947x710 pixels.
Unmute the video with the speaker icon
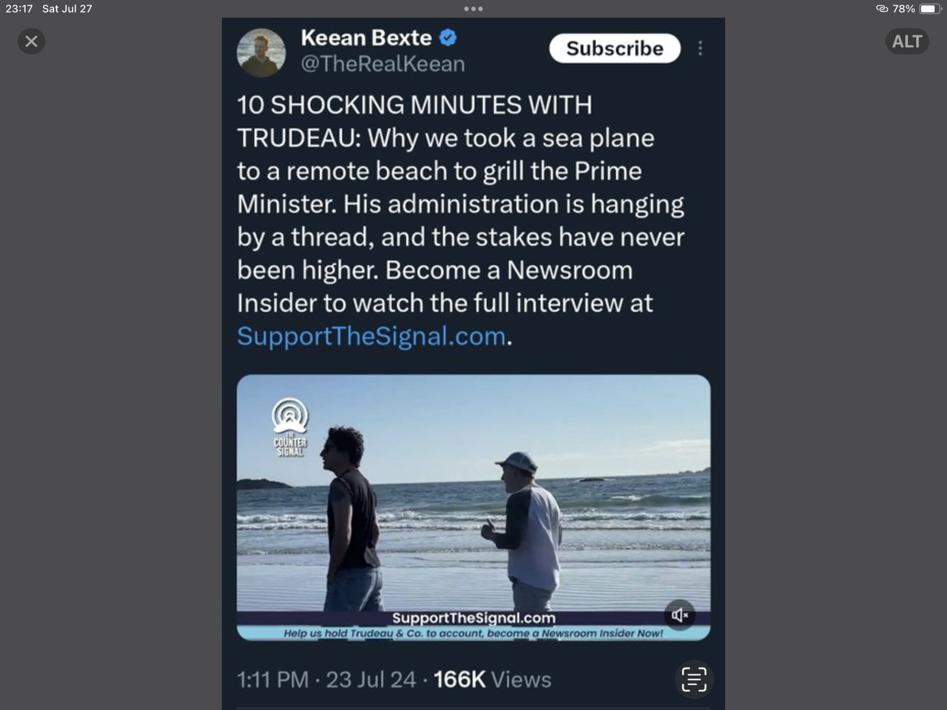pos(679,615)
